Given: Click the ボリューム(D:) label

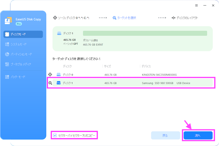Looking at the screenshot, I should pyautogui.click(x=90, y=40).
